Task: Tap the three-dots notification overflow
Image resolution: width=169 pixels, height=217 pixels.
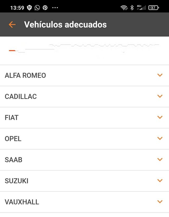Action: coord(55,8)
